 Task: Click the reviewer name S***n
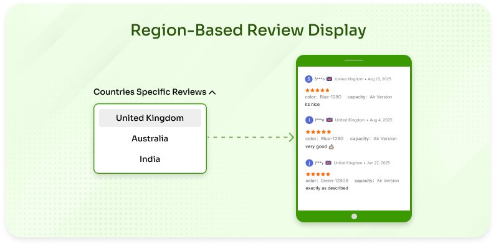point(320,79)
